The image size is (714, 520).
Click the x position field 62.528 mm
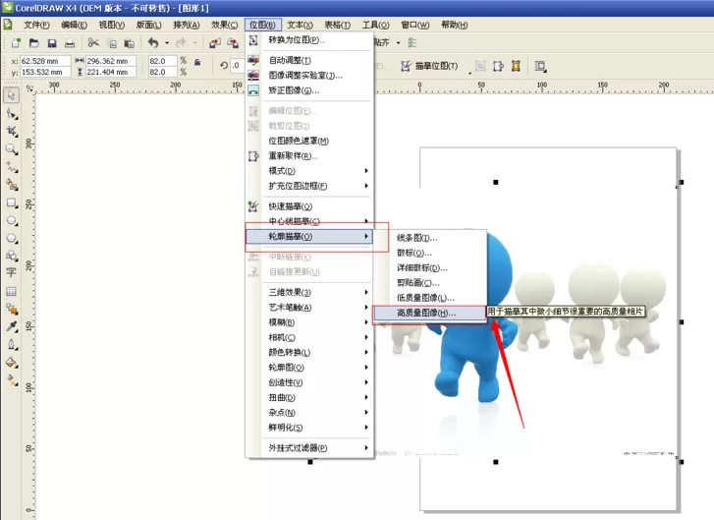point(45,61)
